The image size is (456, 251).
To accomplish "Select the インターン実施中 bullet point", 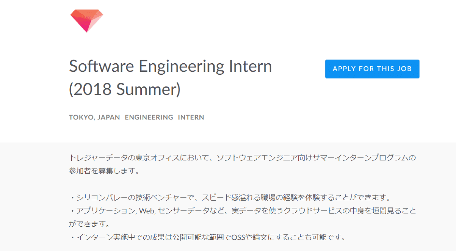I will click(x=207, y=237).
